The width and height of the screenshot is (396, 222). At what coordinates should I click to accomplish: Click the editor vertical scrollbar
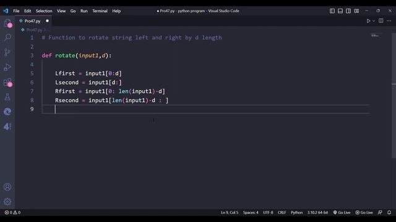394,96
